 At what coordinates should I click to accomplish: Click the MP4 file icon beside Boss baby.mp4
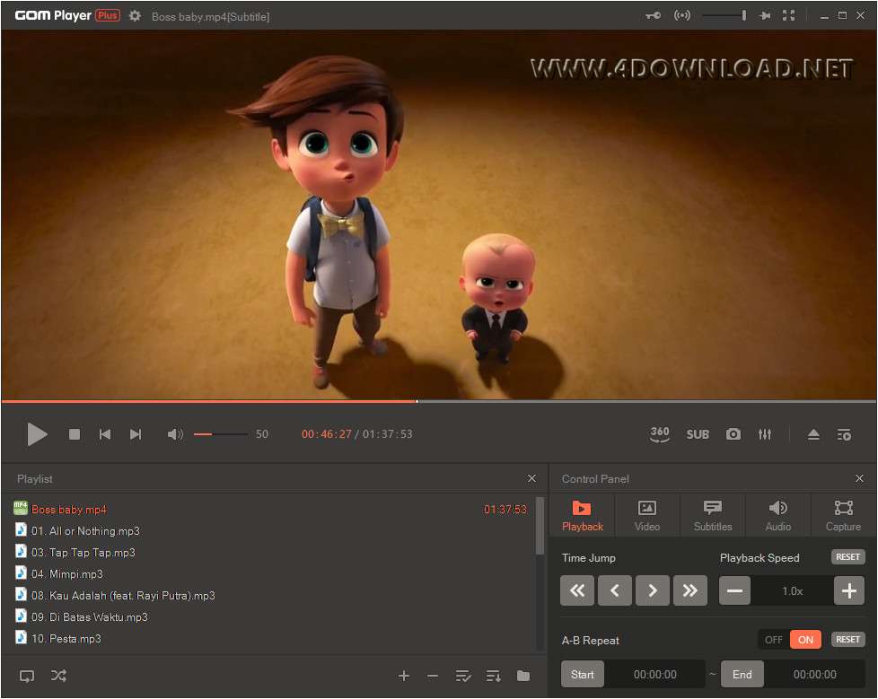click(x=20, y=508)
